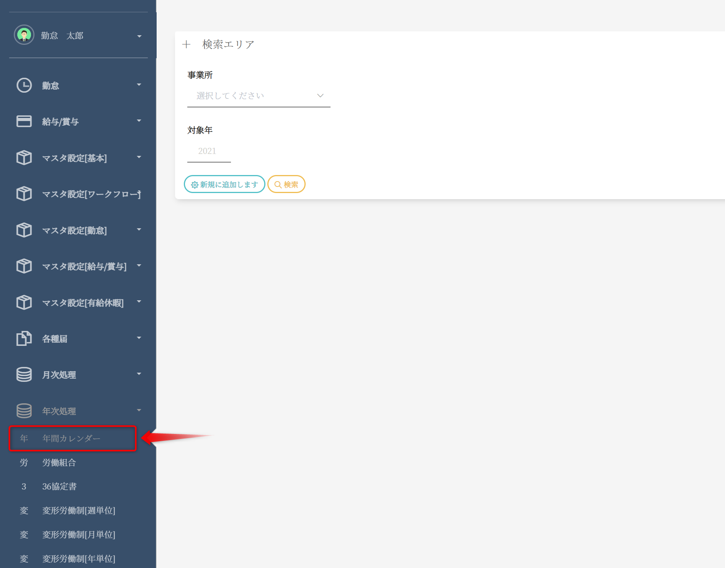Open the 労働組合 menu item

(x=59, y=463)
